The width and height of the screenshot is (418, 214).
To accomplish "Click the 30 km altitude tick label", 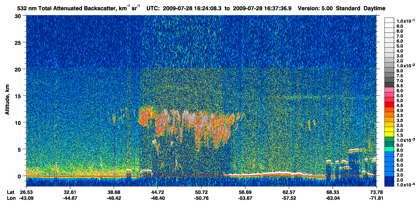I will tap(19, 16).
